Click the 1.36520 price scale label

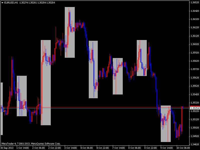coord(195,2)
